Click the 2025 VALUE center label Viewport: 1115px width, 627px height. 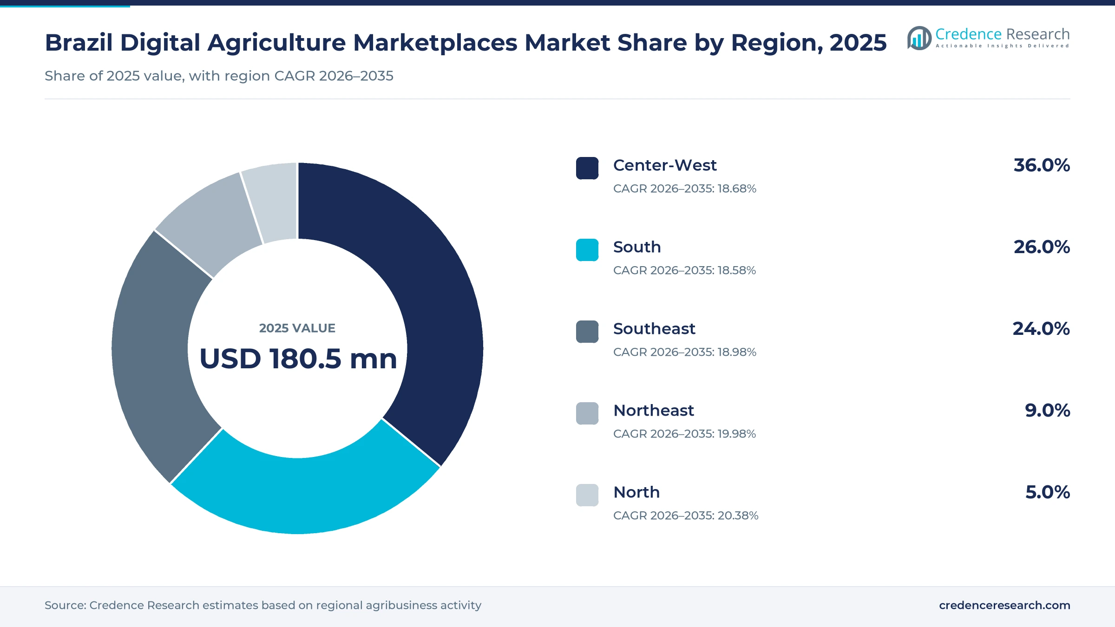point(297,328)
